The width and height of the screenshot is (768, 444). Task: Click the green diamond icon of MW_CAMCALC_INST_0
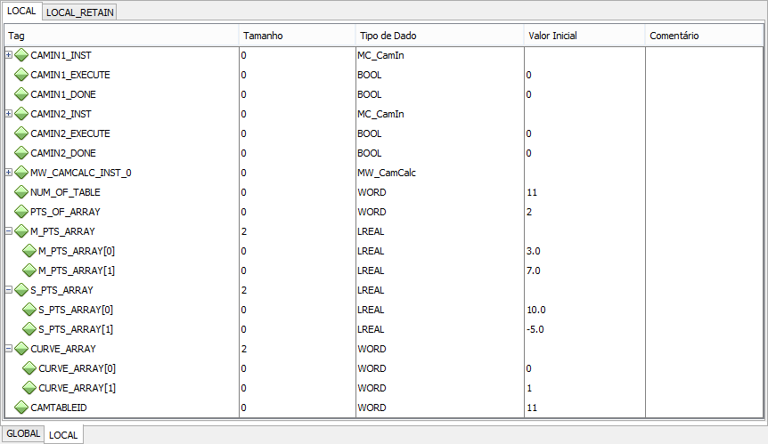click(x=21, y=173)
